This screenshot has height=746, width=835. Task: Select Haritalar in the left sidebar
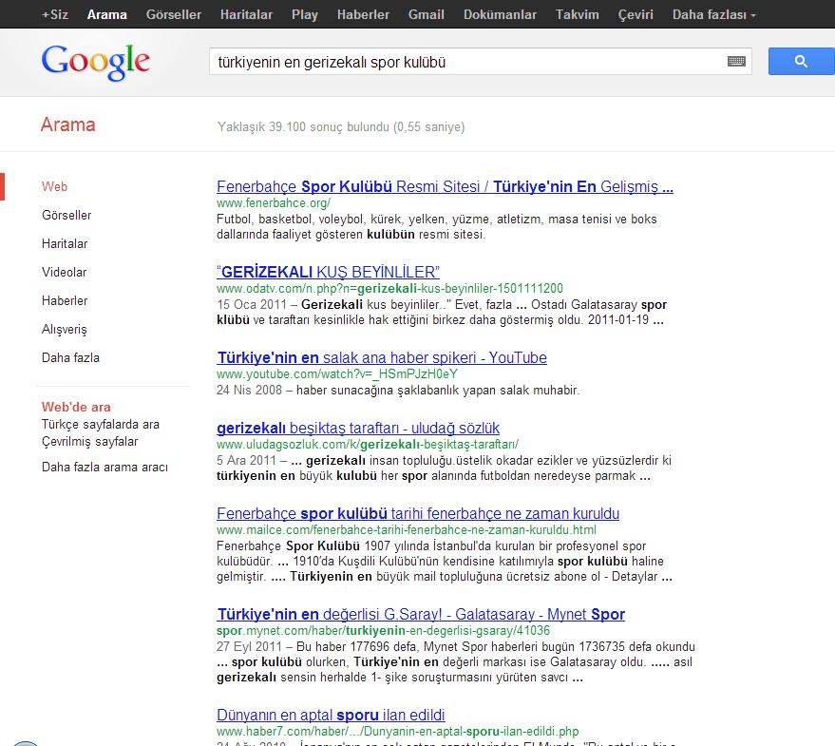(65, 243)
